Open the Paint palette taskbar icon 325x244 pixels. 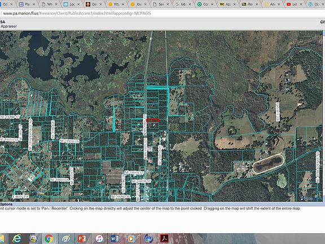coord(66,238)
